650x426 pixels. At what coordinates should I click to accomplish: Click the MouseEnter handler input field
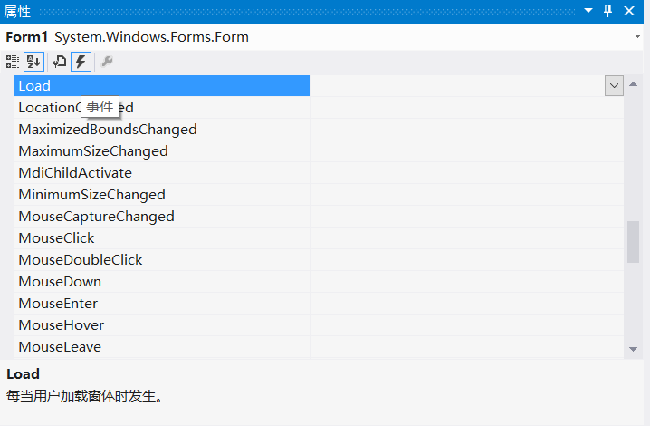[x=466, y=304]
